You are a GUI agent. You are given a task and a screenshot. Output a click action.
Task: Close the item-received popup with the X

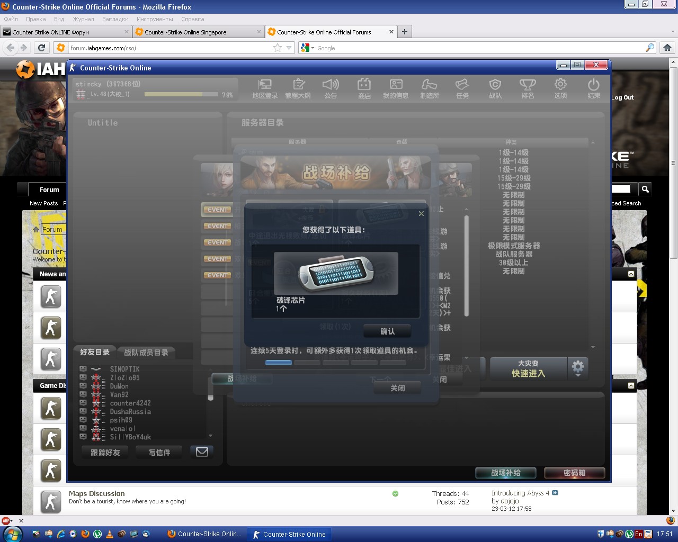tap(421, 213)
